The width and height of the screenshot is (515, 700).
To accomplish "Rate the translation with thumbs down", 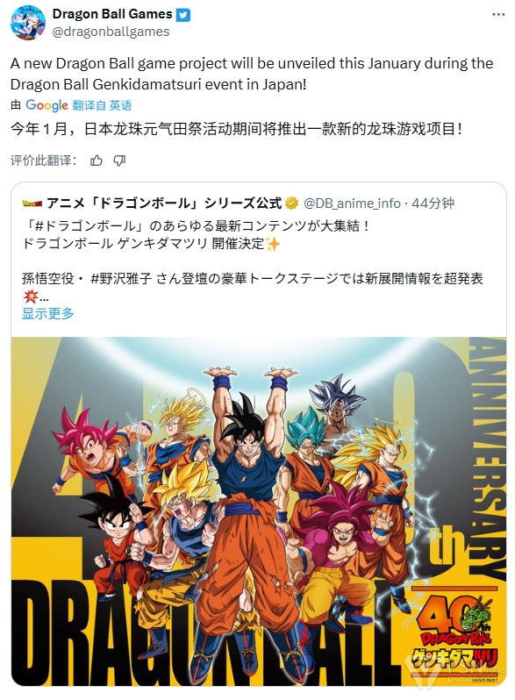I will click(119, 161).
